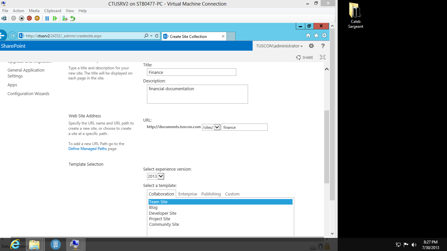Click the VM connection taskbar icon

tap(75, 244)
